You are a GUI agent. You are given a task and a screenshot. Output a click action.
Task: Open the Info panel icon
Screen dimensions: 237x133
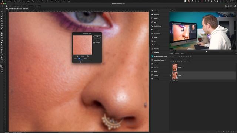point(152,22)
